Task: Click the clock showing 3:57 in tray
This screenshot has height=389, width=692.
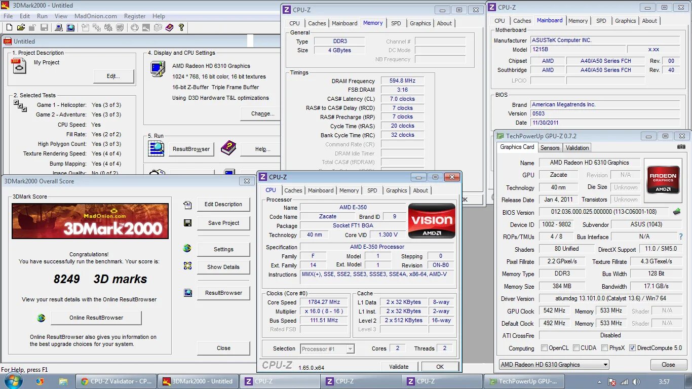Action: [665, 382]
